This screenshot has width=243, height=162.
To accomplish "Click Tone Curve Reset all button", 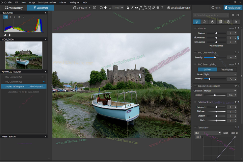I will [x=234, y=133].
